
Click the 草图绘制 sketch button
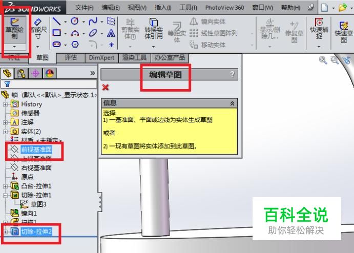click(x=15, y=30)
